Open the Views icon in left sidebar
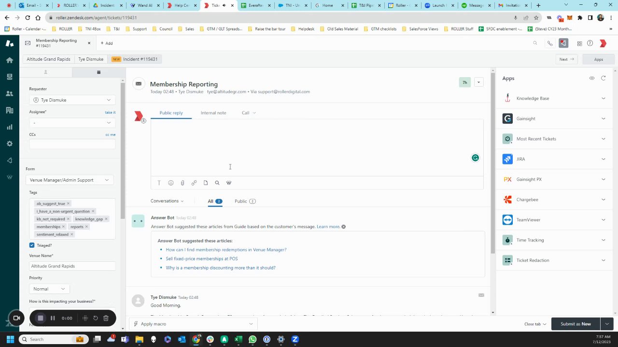The width and height of the screenshot is (618, 347). click(9, 77)
